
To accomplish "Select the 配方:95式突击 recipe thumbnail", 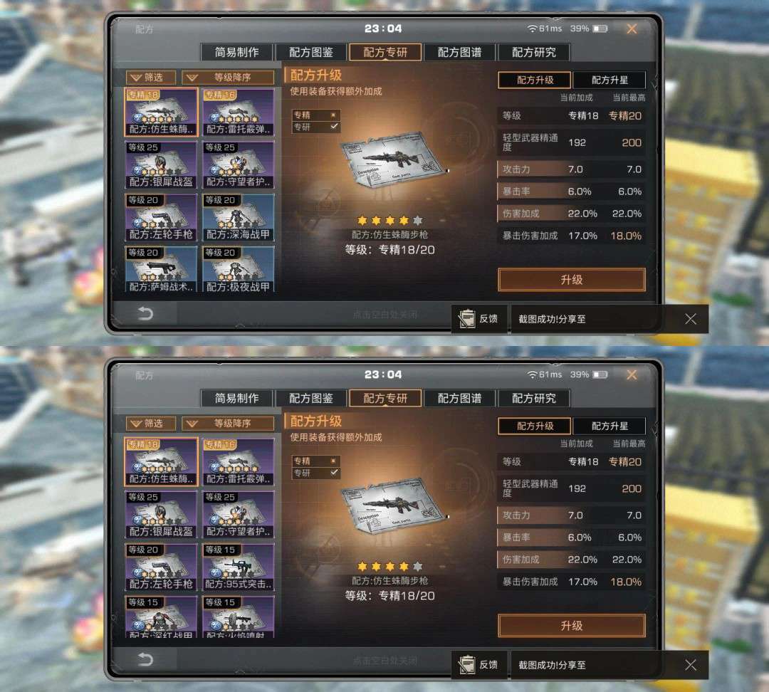I will (239, 567).
